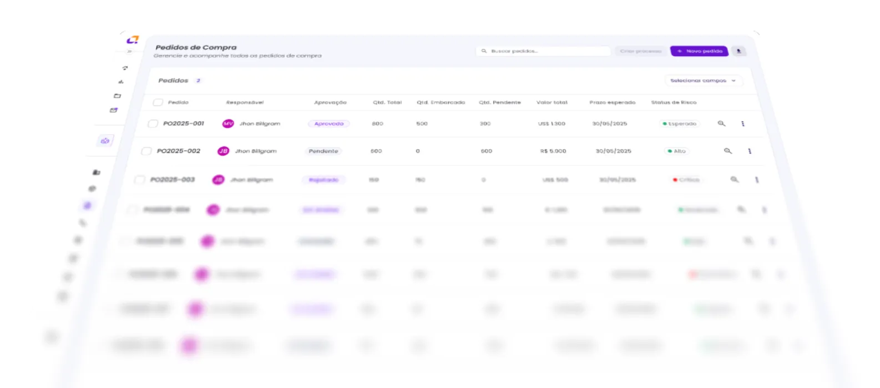Open the three-dot menu for PO2025-001
The height and width of the screenshot is (388, 880).
point(743,124)
